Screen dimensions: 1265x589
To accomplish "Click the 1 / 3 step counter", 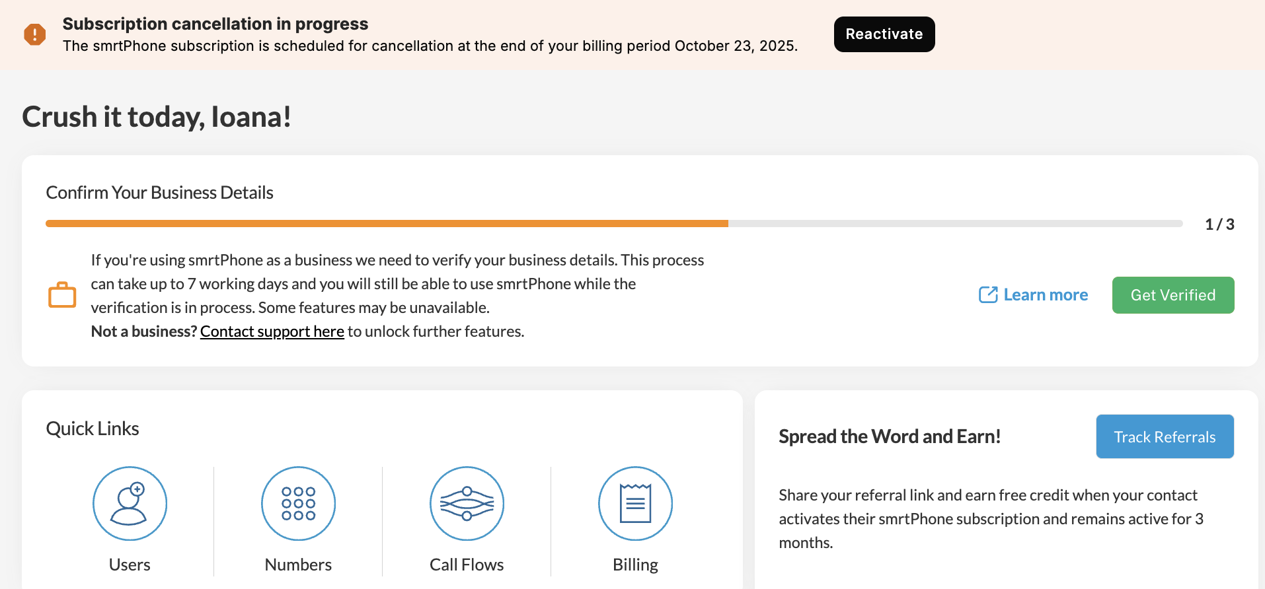I will click(x=1219, y=225).
